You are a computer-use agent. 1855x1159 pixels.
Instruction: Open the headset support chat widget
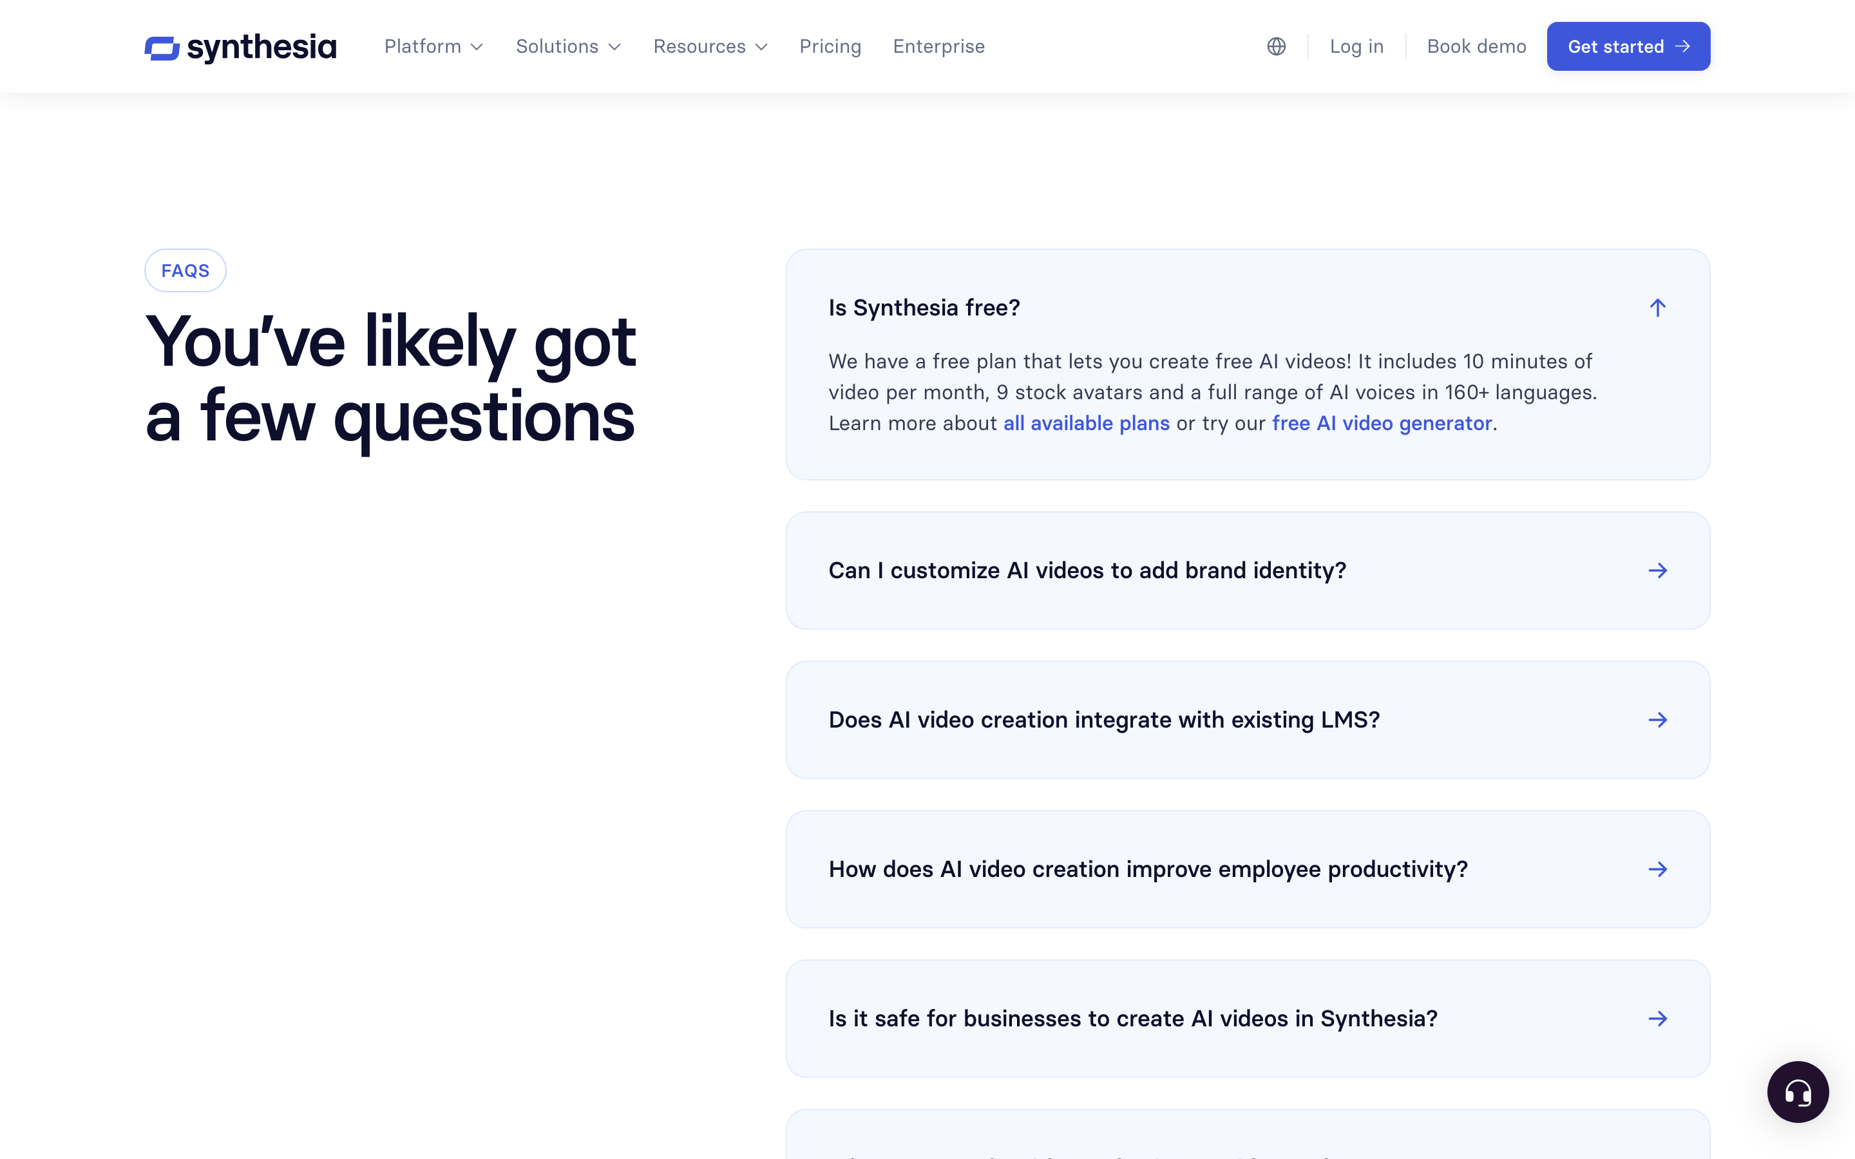point(1798,1091)
